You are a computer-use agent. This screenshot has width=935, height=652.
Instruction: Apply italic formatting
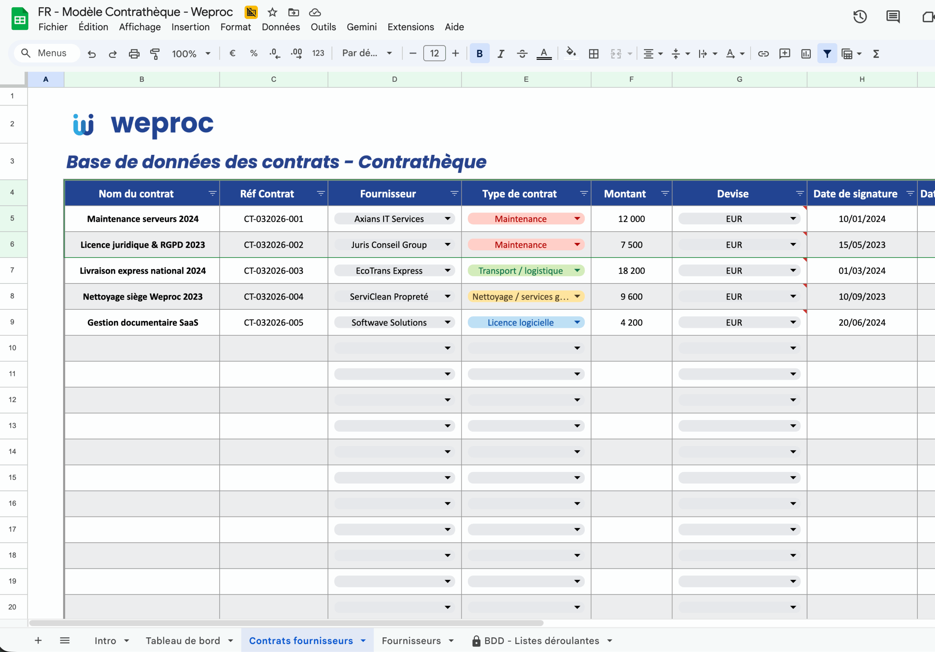point(501,53)
